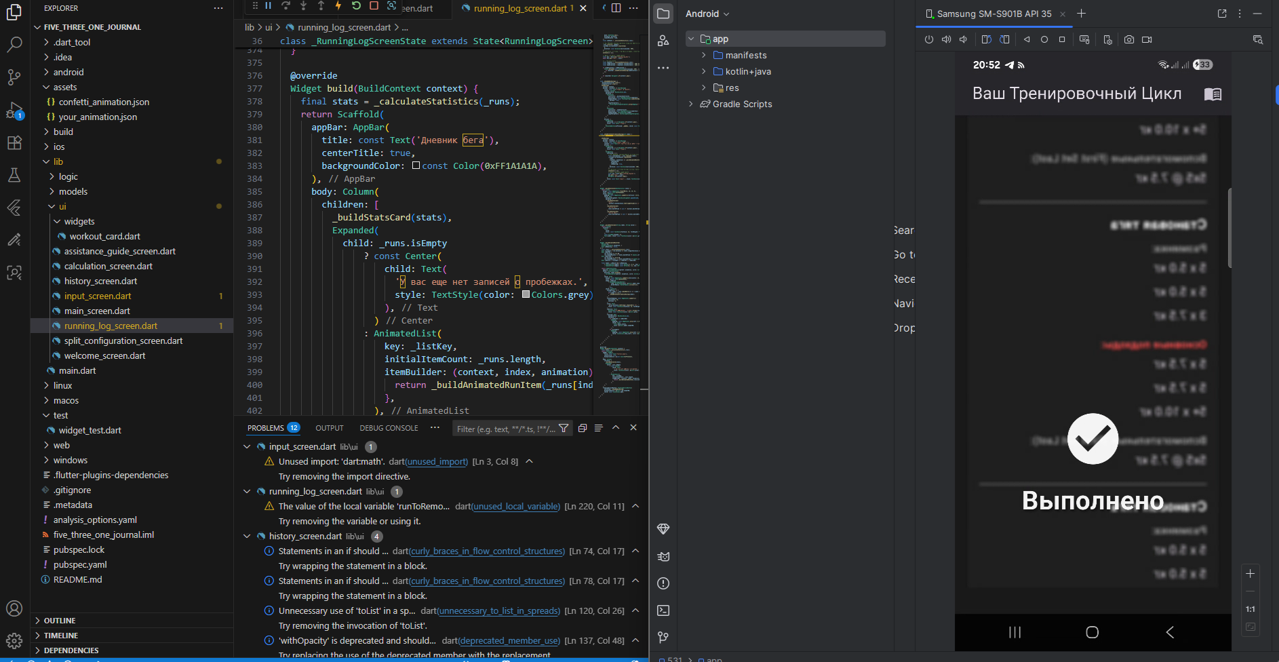Expand the manifests folder in Android Studio
Image resolution: width=1279 pixels, height=662 pixels.
(703, 55)
